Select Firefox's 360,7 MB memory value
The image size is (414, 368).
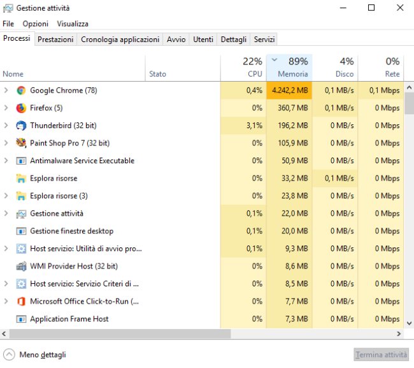[x=293, y=108]
